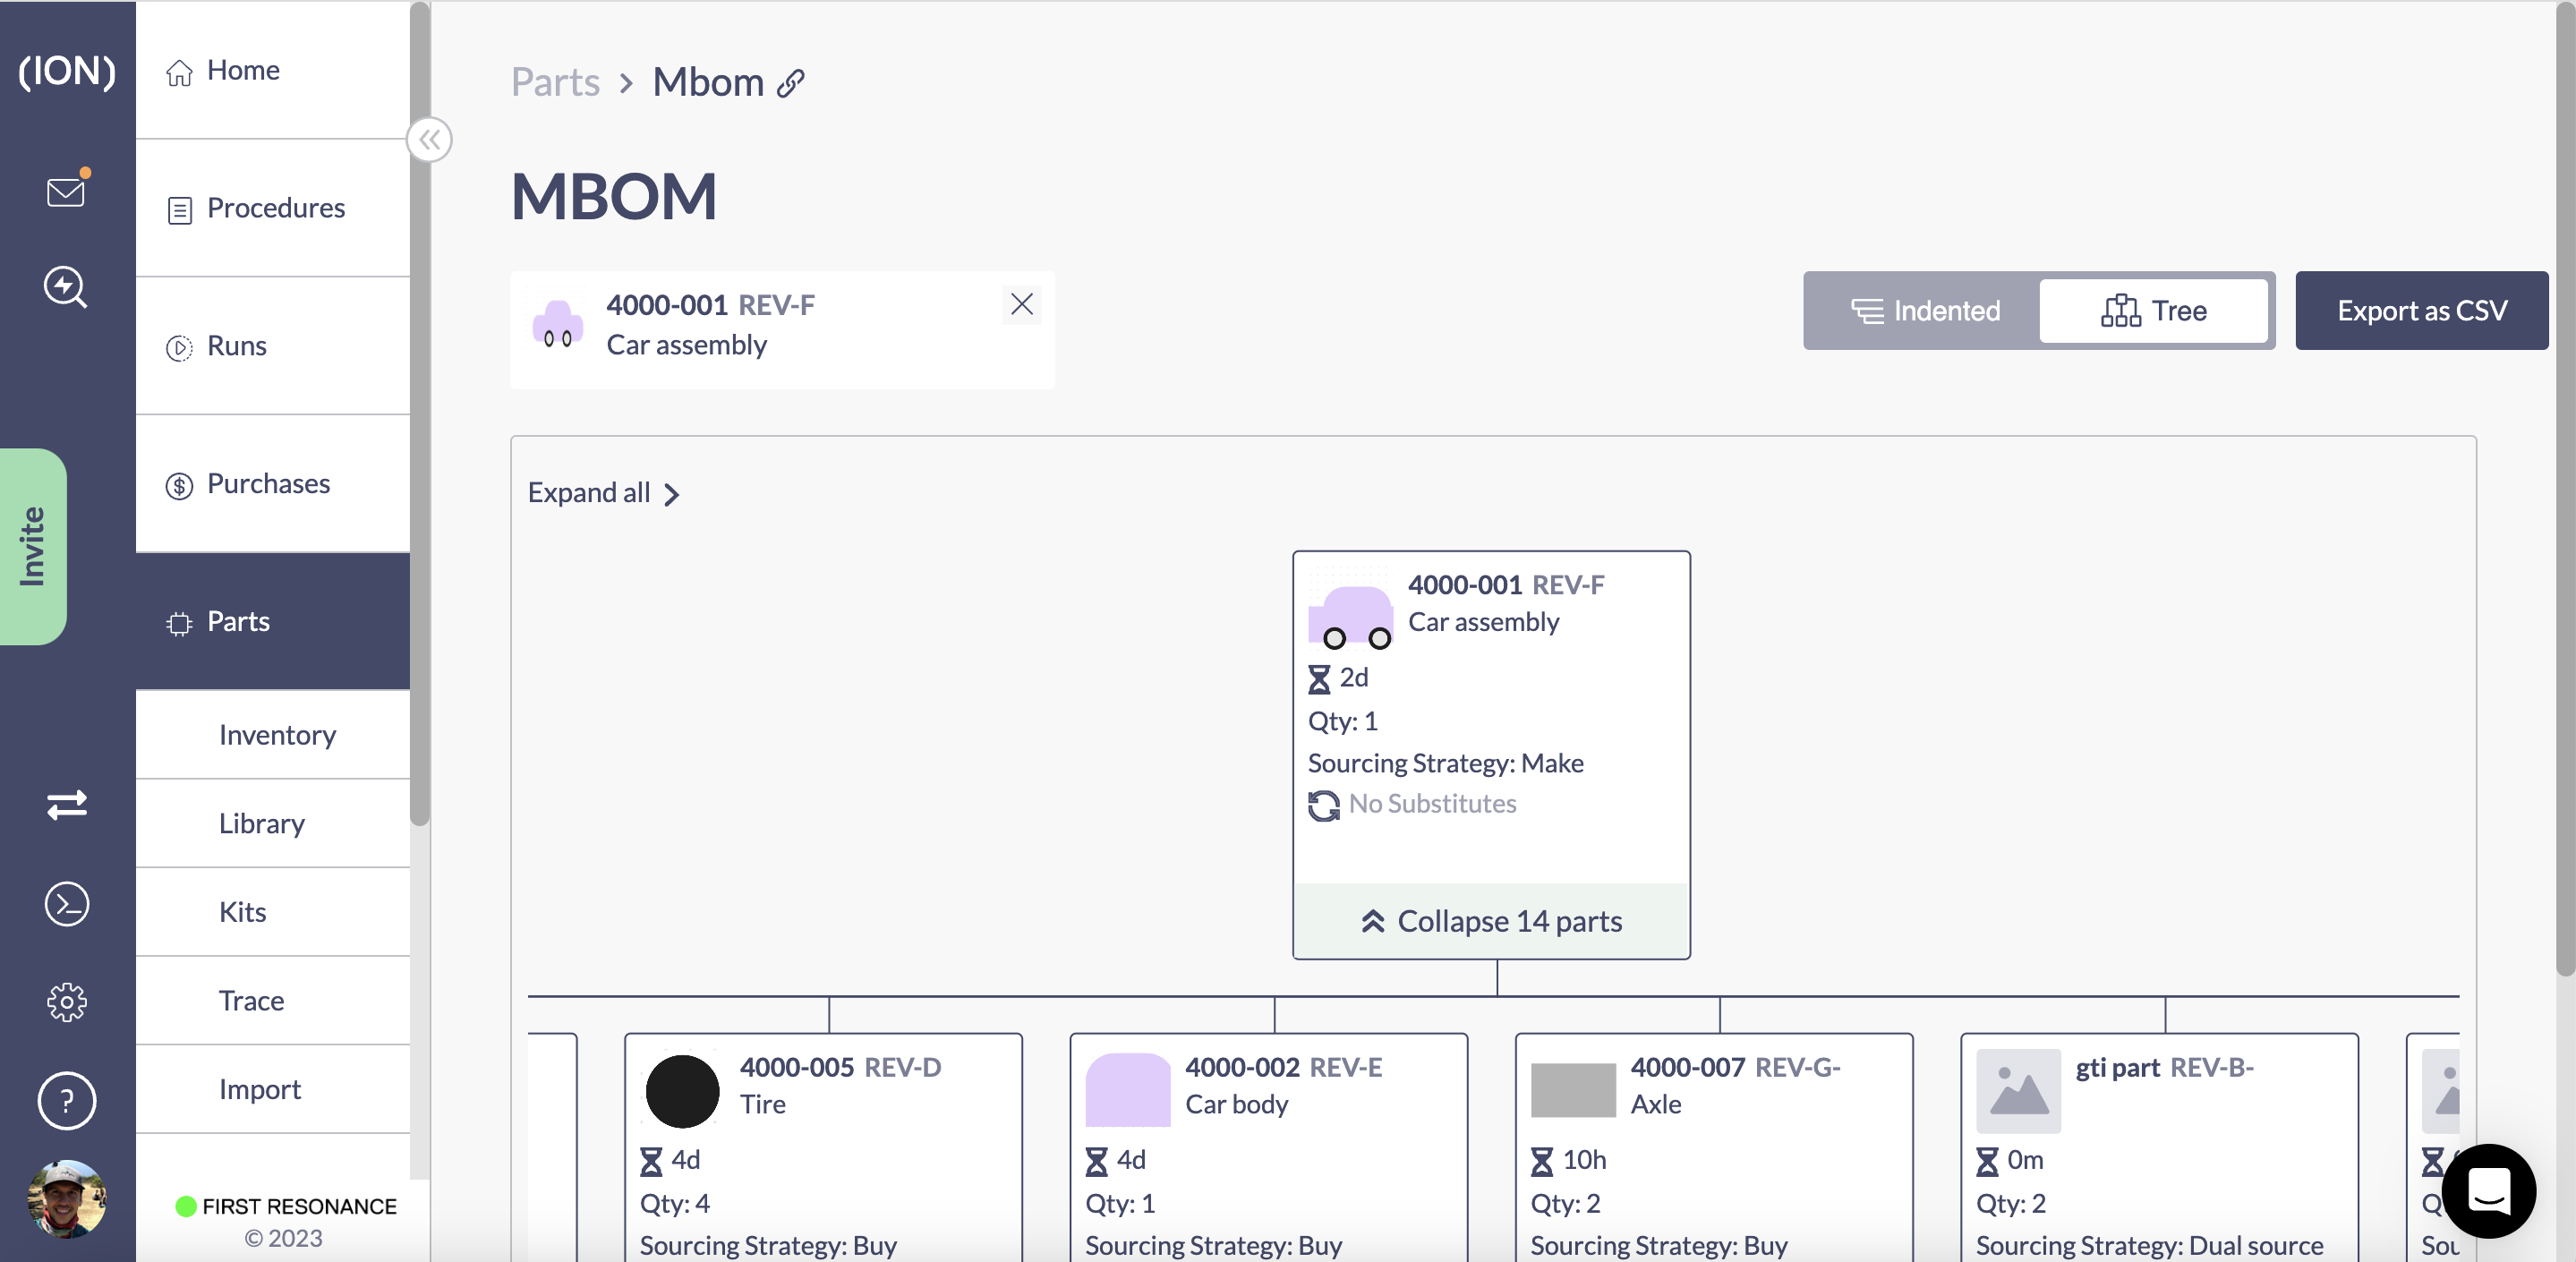Open the inbox mail icon

[66, 190]
